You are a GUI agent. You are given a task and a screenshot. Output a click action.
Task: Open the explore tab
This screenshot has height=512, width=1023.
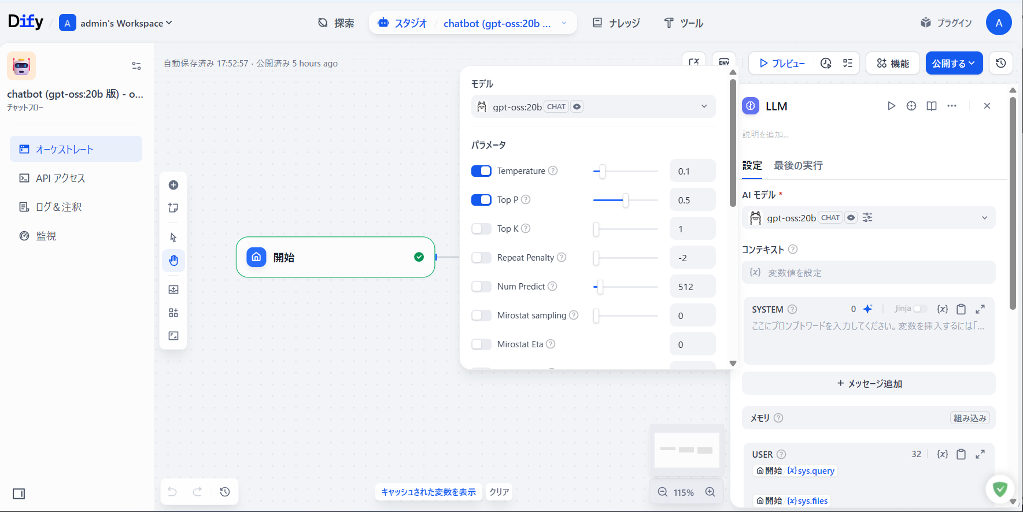click(336, 23)
